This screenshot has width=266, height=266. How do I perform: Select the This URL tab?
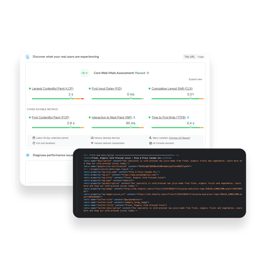(x=189, y=56)
